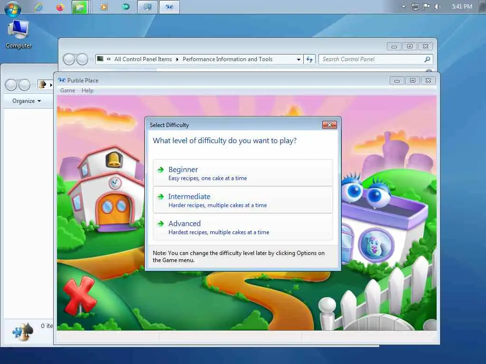The height and width of the screenshot is (364, 486).
Task: Close the Control Panel window
Action: pyautogui.click(x=426, y=46)
